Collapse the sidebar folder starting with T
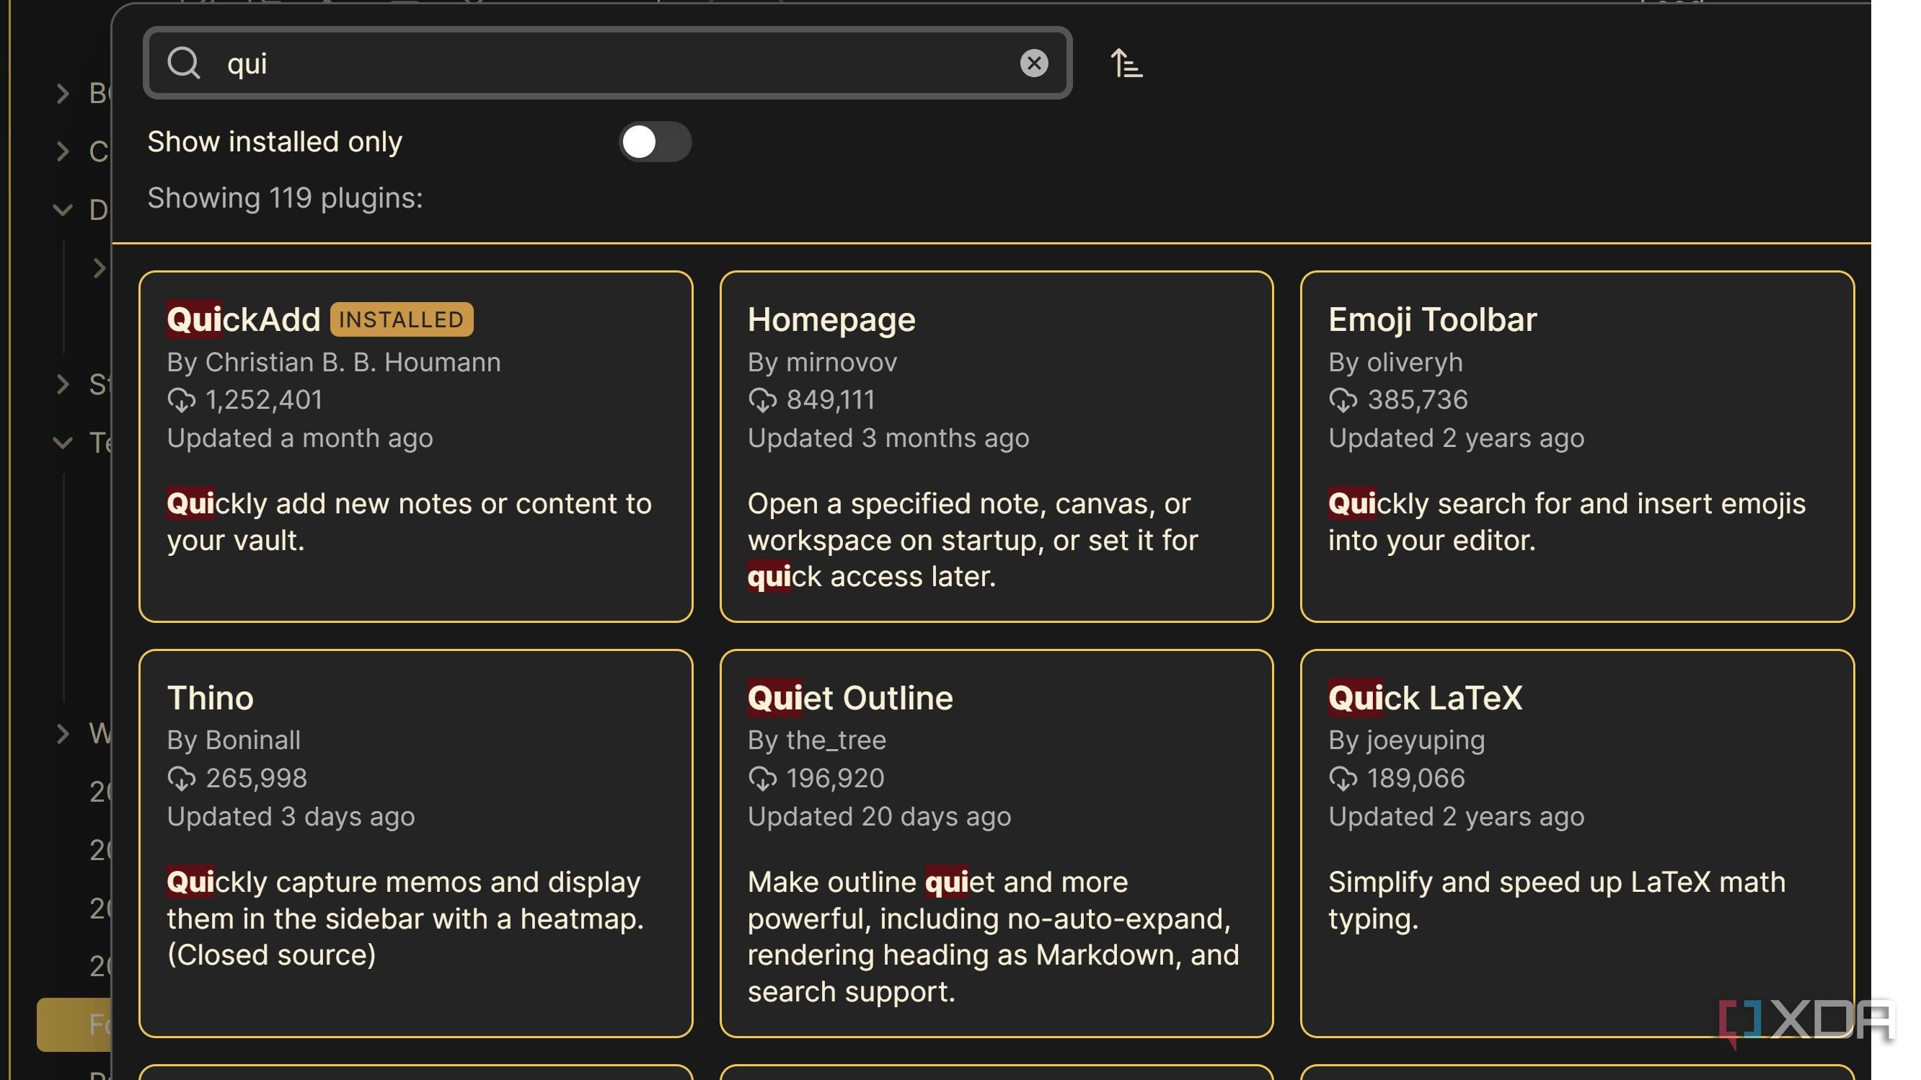Image resolution: width=1921 pixels, height=1080 pixels. (x=63, y=443)
